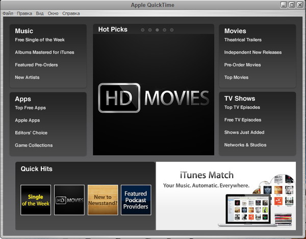Viewport: 306px width, 239px height.
Task: Open the Справка menu
Action: [x=71, y=13]
